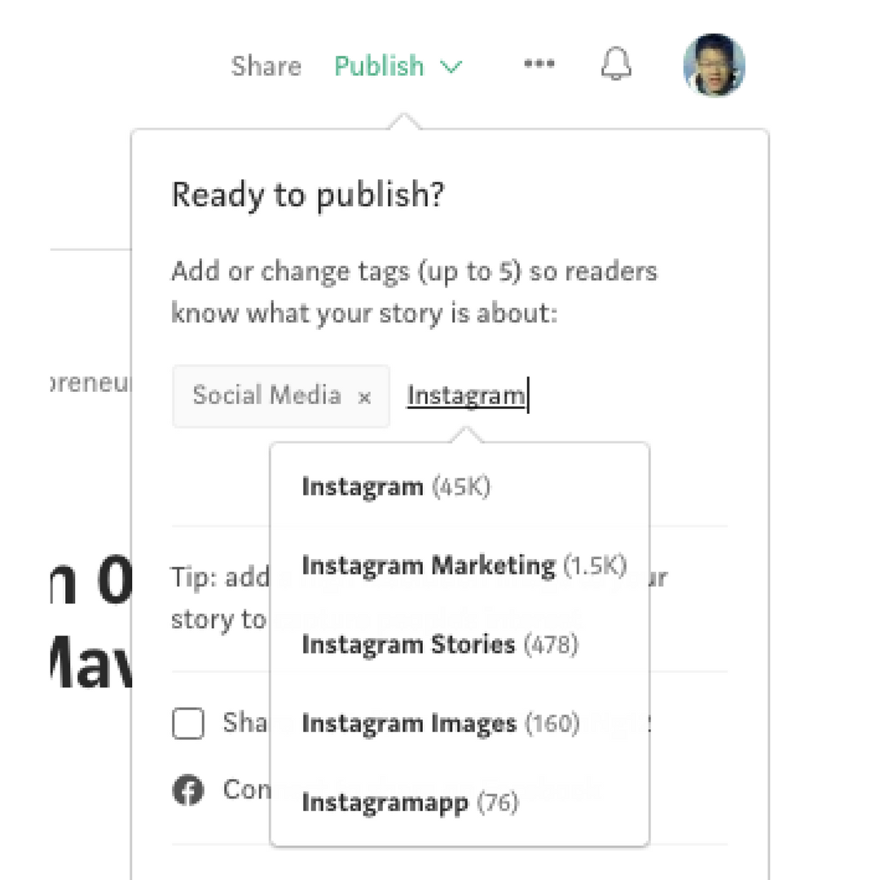This screenshot has height=880, width=880.
Task: Click the tag input containing "Instagram"
Action: [x=466, y=395]
